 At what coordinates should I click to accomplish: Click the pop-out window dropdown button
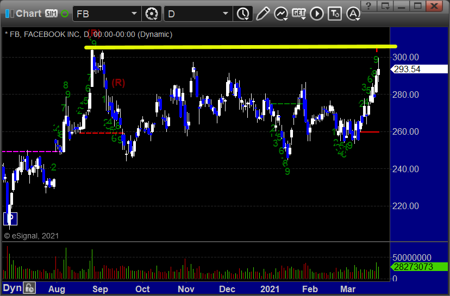(385, 6)
